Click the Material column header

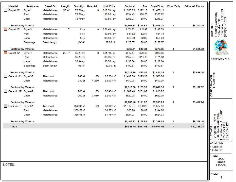13,6
